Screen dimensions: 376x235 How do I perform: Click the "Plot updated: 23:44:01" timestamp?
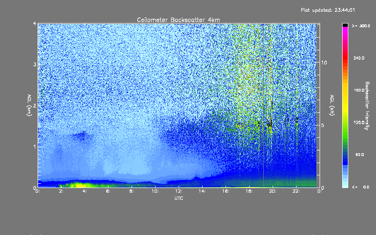328,10
